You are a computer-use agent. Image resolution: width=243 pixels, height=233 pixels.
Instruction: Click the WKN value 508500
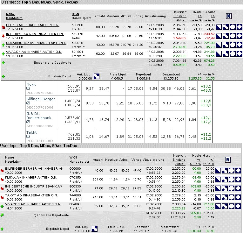77,25
